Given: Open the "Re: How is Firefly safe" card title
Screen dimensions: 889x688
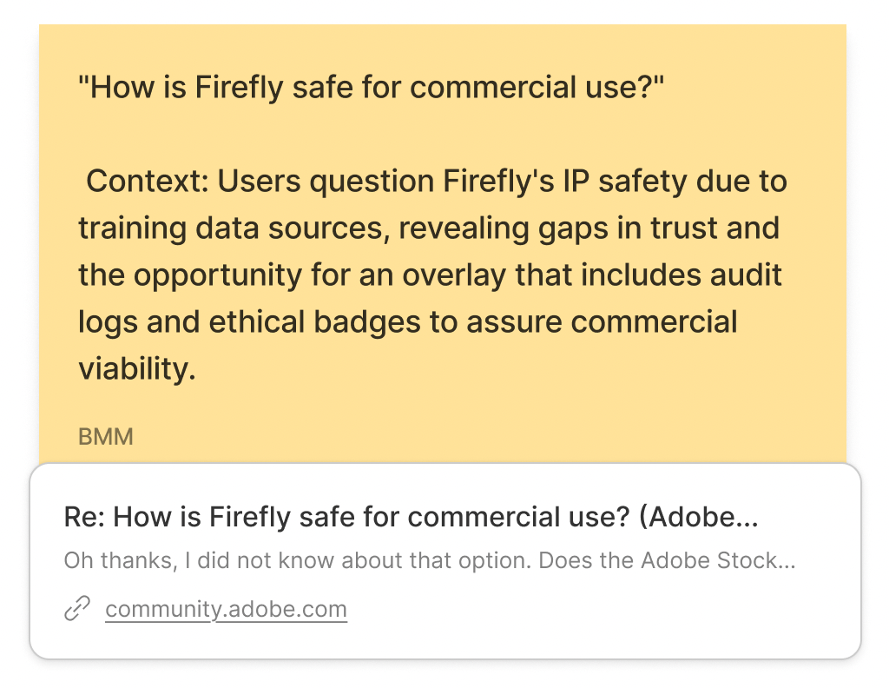Looking at the screenshot, I should (347, 518).
